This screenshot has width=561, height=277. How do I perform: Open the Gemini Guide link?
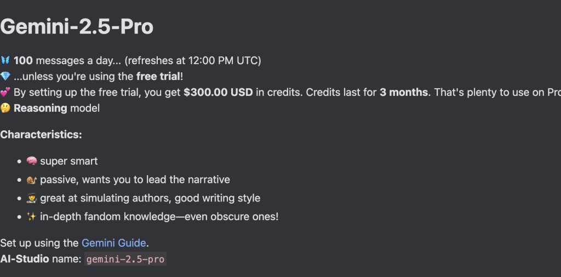click(x=114, y=243)
